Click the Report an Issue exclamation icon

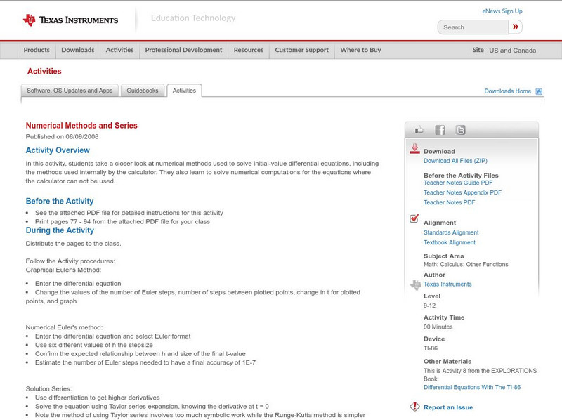tap(413, 405)
